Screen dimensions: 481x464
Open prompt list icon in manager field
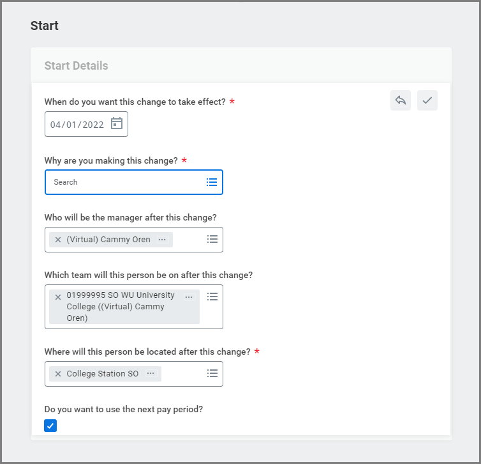click(x=212, y=239)
